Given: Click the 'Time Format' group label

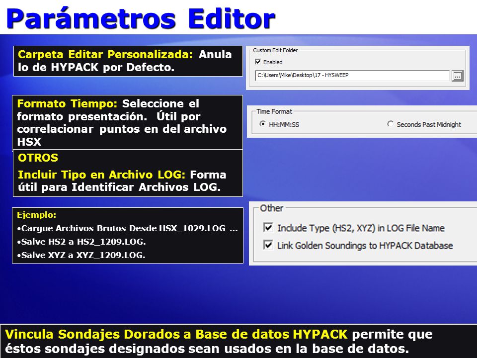Looking at the screenshot, I should click(x=274, y=111).
